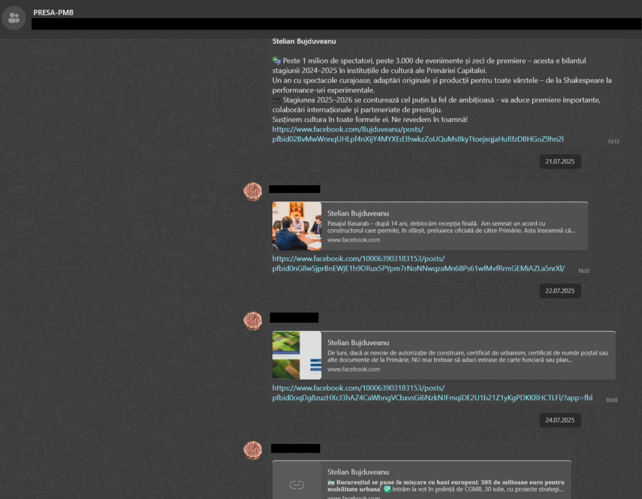Screen dimensions: 642x499
Task: Click the 18:32 message timestamp
Action: pos(584,271)
